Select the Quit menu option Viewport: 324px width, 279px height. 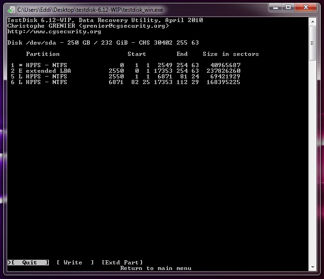point(28,263)
